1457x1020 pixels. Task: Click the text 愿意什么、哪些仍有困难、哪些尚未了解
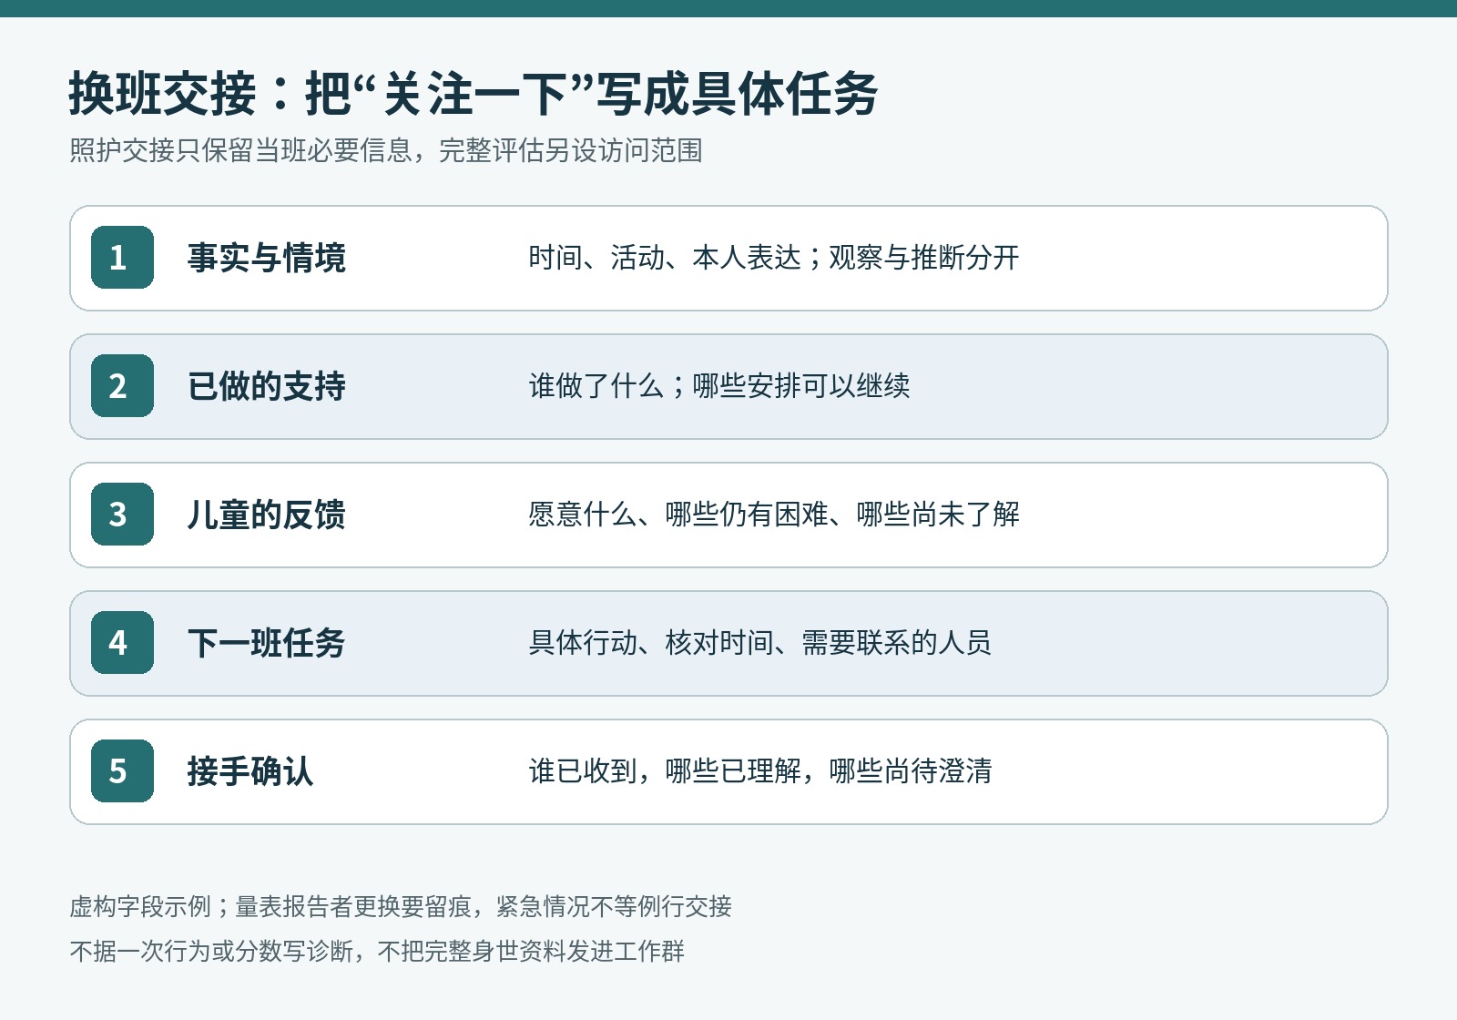coord(774,515)
